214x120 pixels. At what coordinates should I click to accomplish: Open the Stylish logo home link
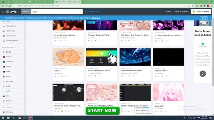pos(12,12)
